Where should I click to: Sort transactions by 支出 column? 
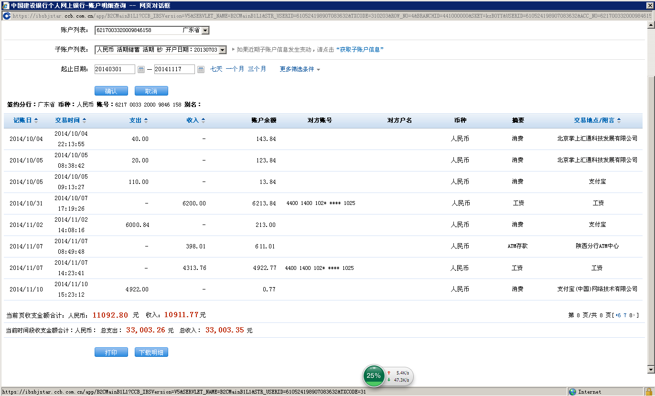[x=139, y=120]
